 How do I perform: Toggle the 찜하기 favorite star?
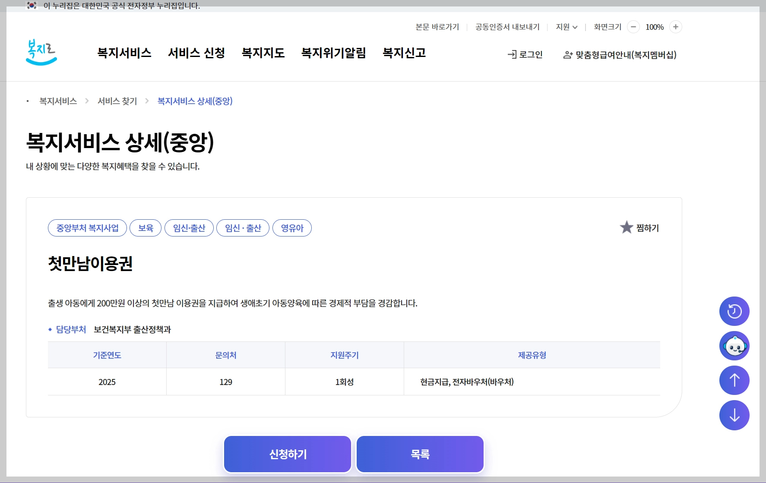[627, 227]
